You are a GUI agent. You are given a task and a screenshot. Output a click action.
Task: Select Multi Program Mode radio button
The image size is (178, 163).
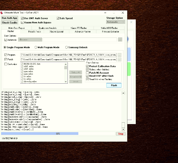[36, 47]
